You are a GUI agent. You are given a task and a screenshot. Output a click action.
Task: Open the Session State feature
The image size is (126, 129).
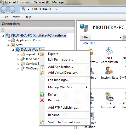109,73
